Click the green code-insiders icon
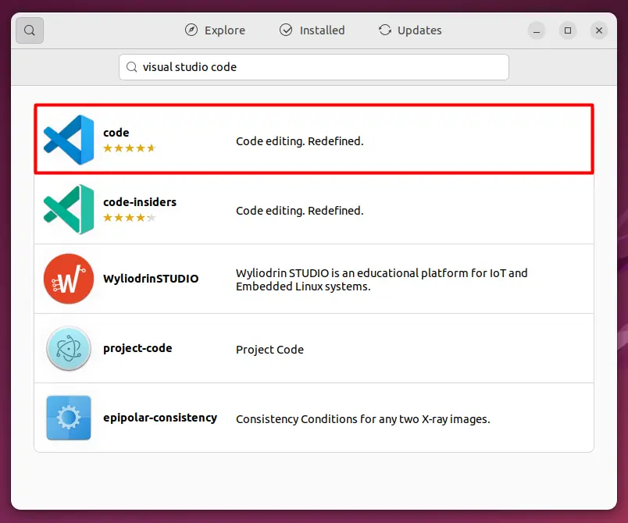628x523 pixels. 69,209
